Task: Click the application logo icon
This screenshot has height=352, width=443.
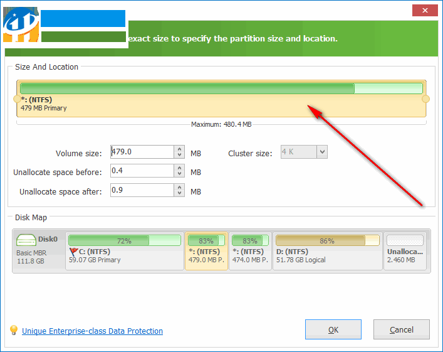Action: click(21, 24)
